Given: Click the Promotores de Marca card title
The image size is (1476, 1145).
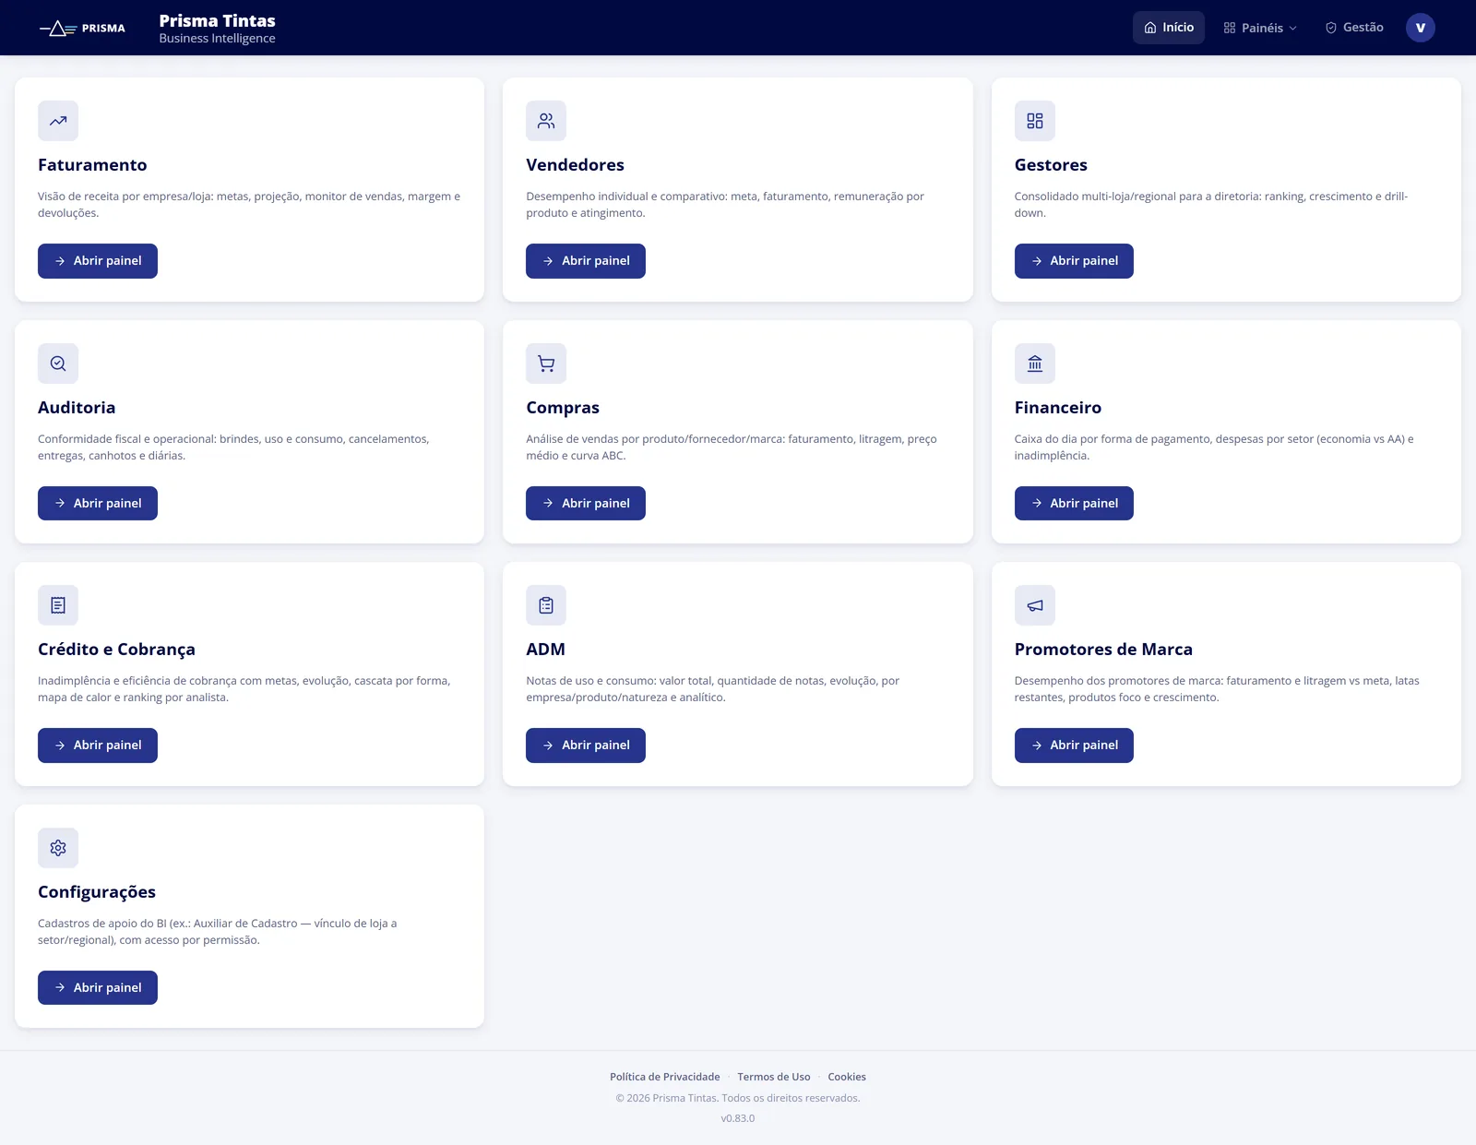Looking at the screenshot, I should [x=1103, y=650].
